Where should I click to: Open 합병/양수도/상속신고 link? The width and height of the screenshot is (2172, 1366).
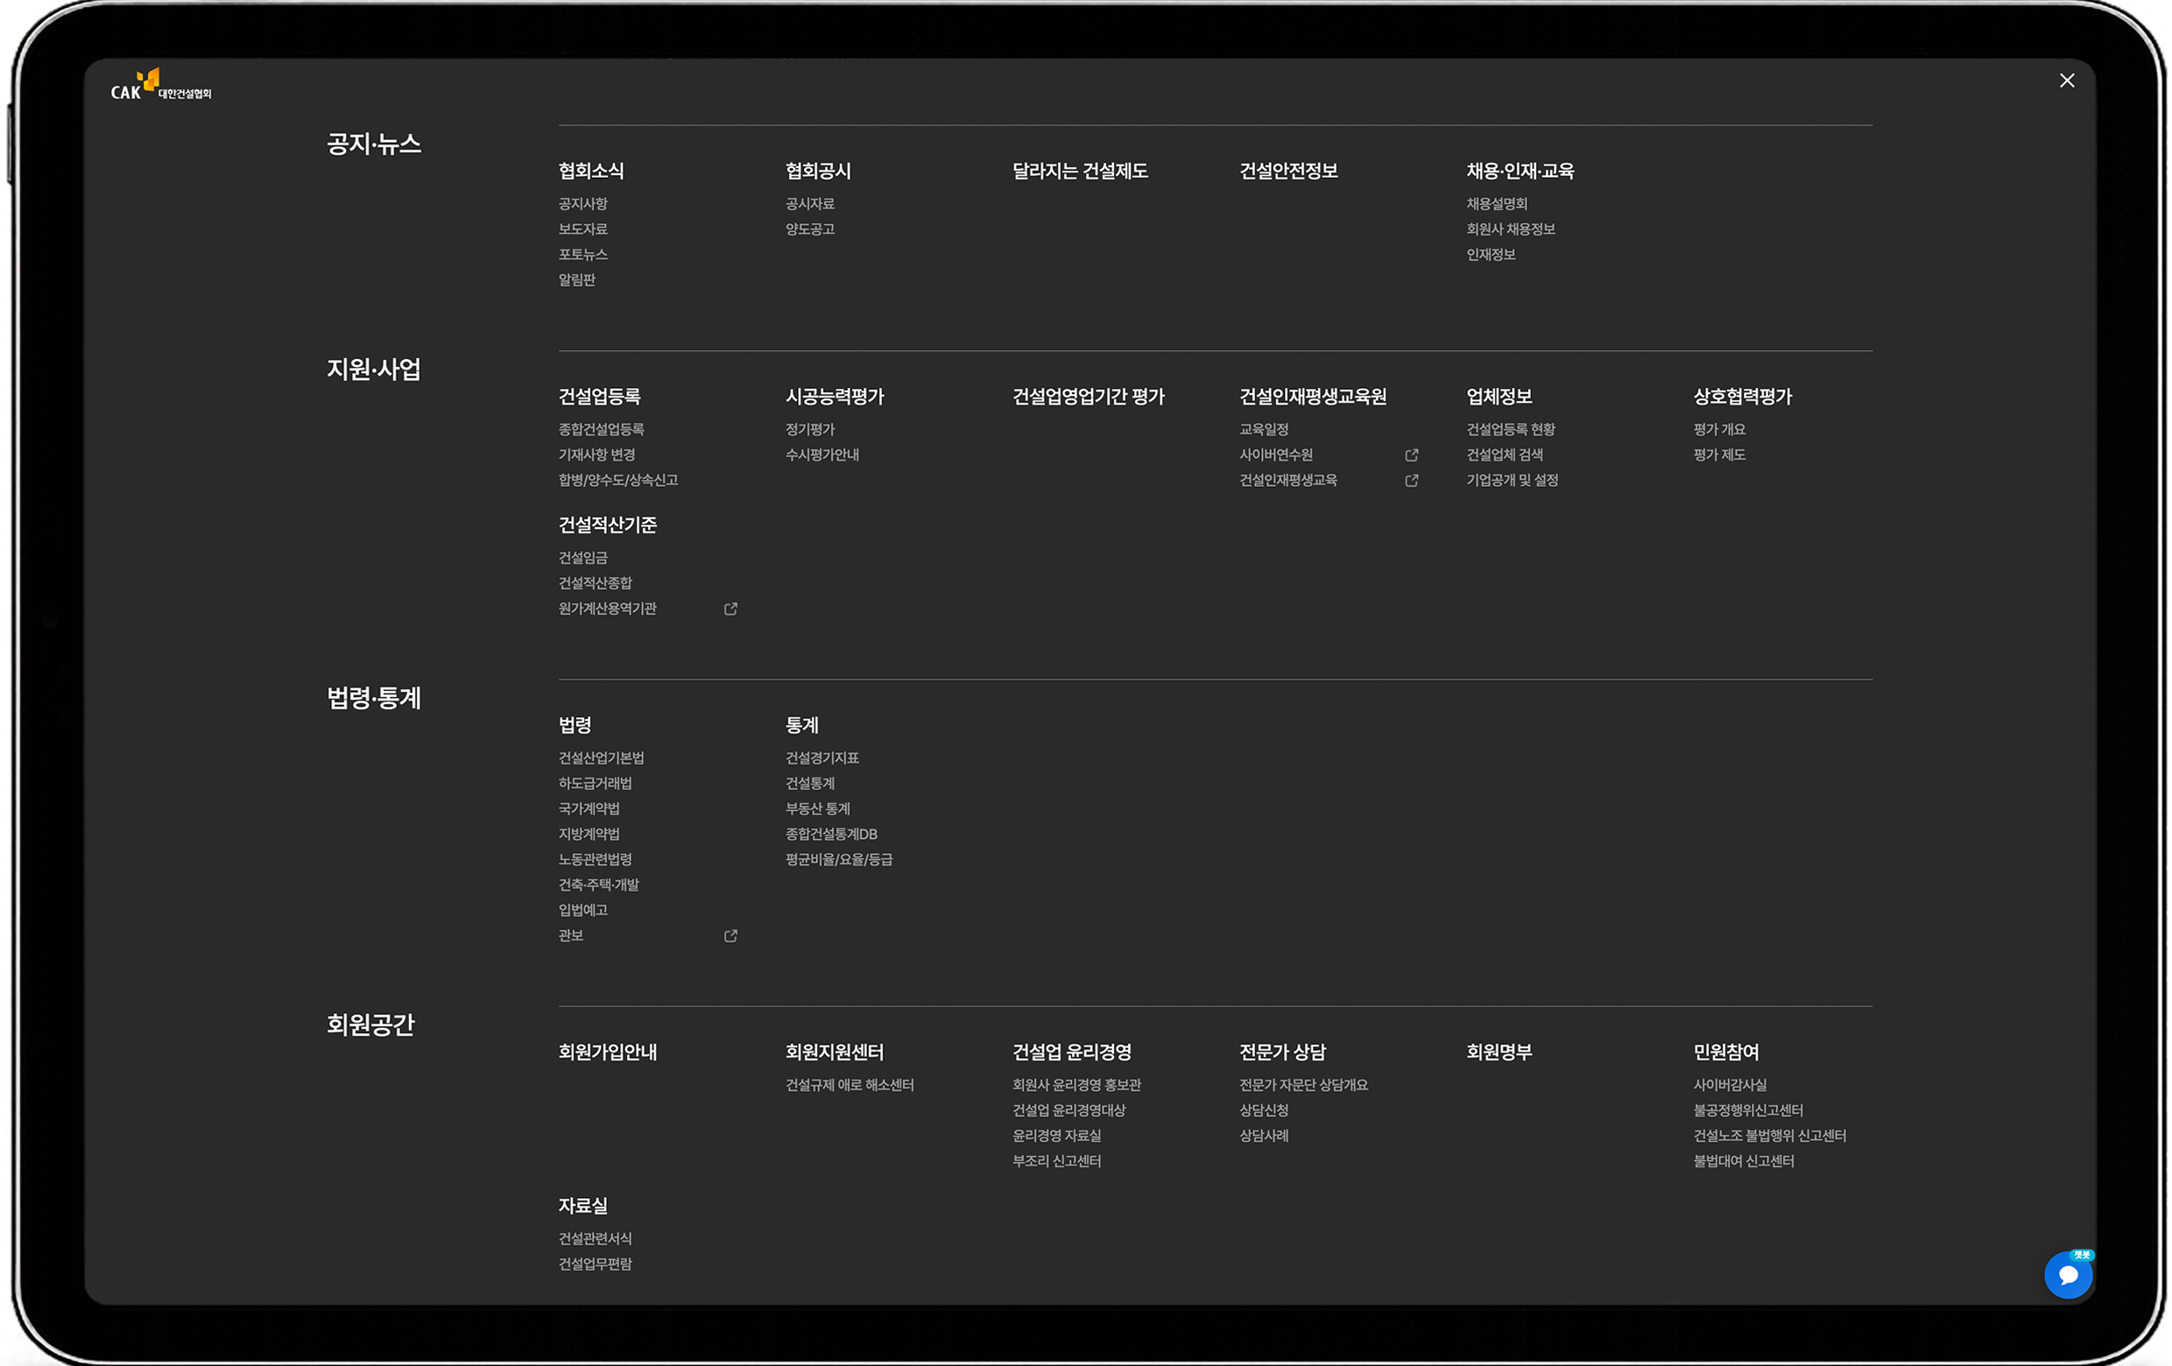(x=617, y=481)
